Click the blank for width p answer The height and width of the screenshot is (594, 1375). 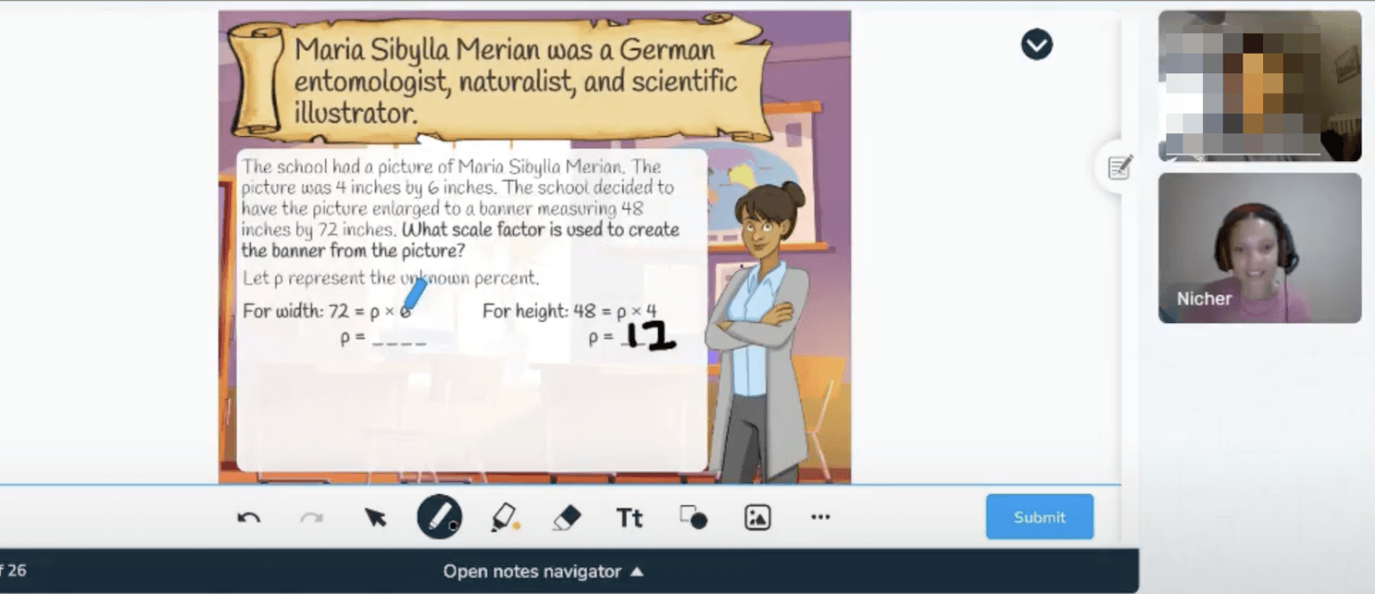coord(398,340)
